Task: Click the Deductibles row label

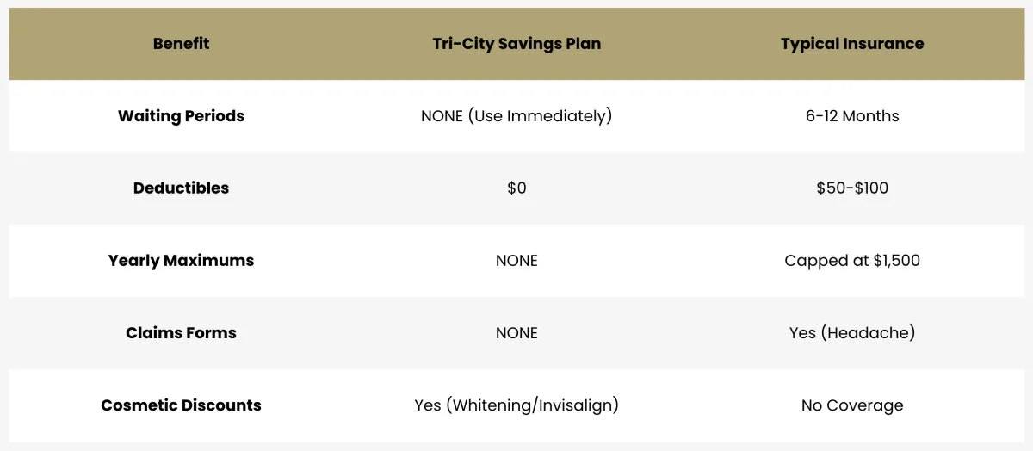Action: pyautogui.click(x=181, y=188)
